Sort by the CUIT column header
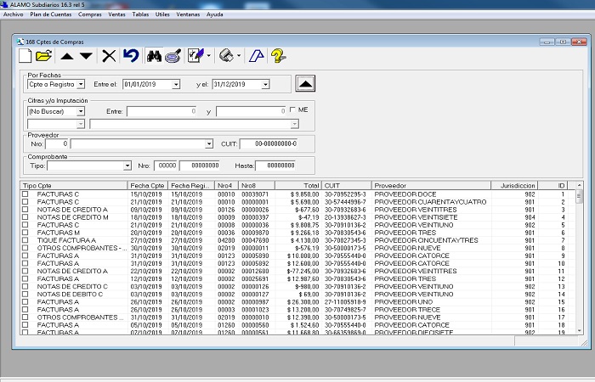 (x=347, y=185)
